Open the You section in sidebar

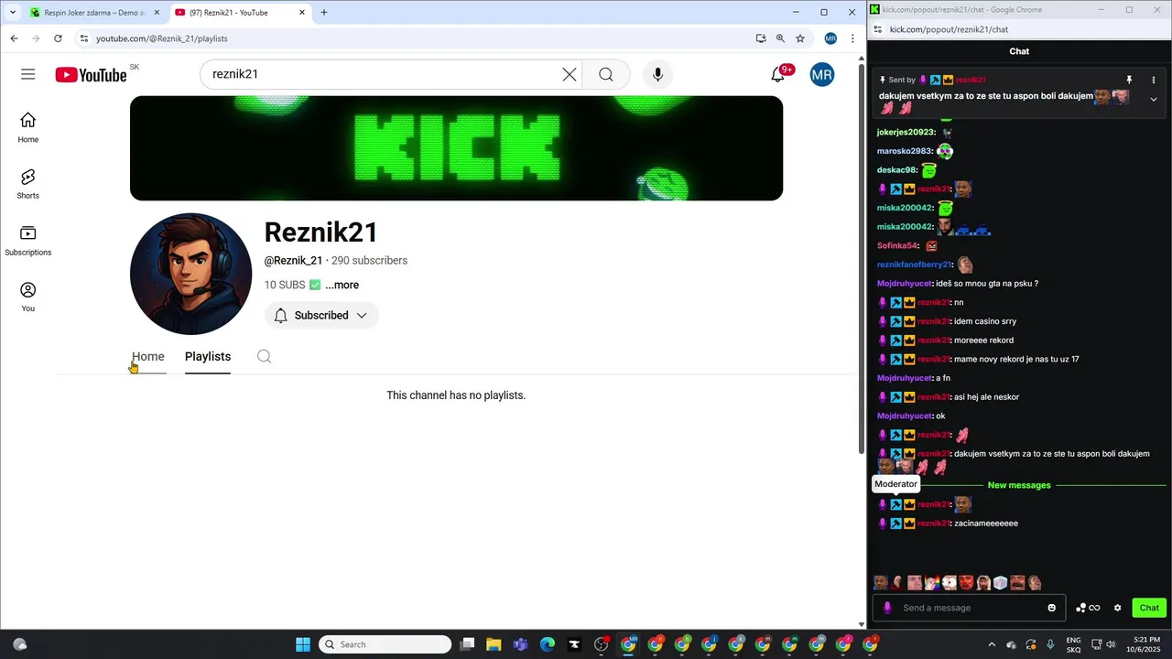(x=28, y=297)
